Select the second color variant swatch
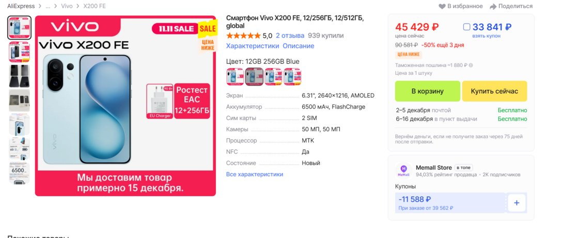The image size is (563, 238). click(254, 77)
